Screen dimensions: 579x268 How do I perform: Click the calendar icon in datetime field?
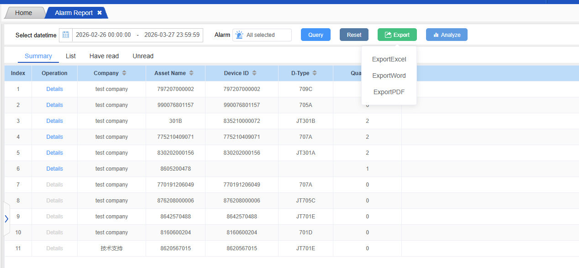pyautogui.click(x=66, y=35)
